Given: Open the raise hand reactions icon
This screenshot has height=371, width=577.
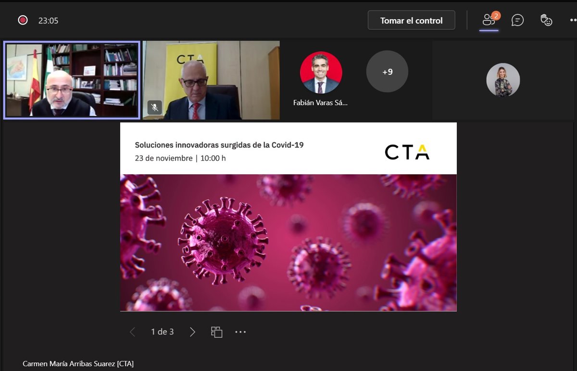Looking at the screenshot, I should (x=546, y=20).
